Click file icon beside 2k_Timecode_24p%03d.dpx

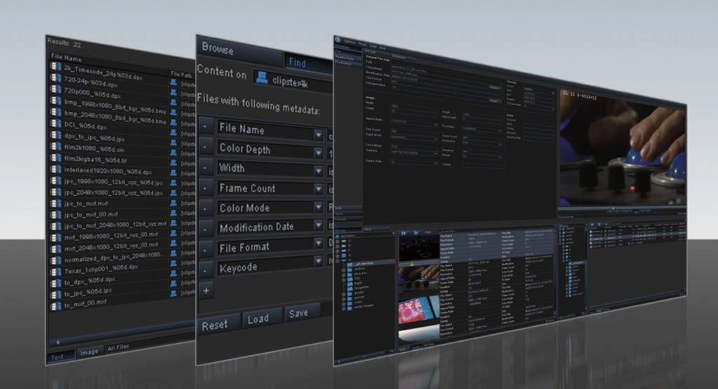(55, 67)
